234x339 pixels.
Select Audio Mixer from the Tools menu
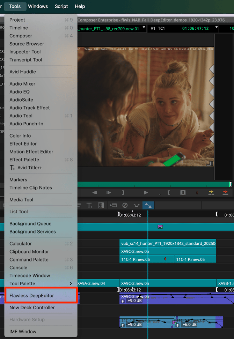click(22, 84)
